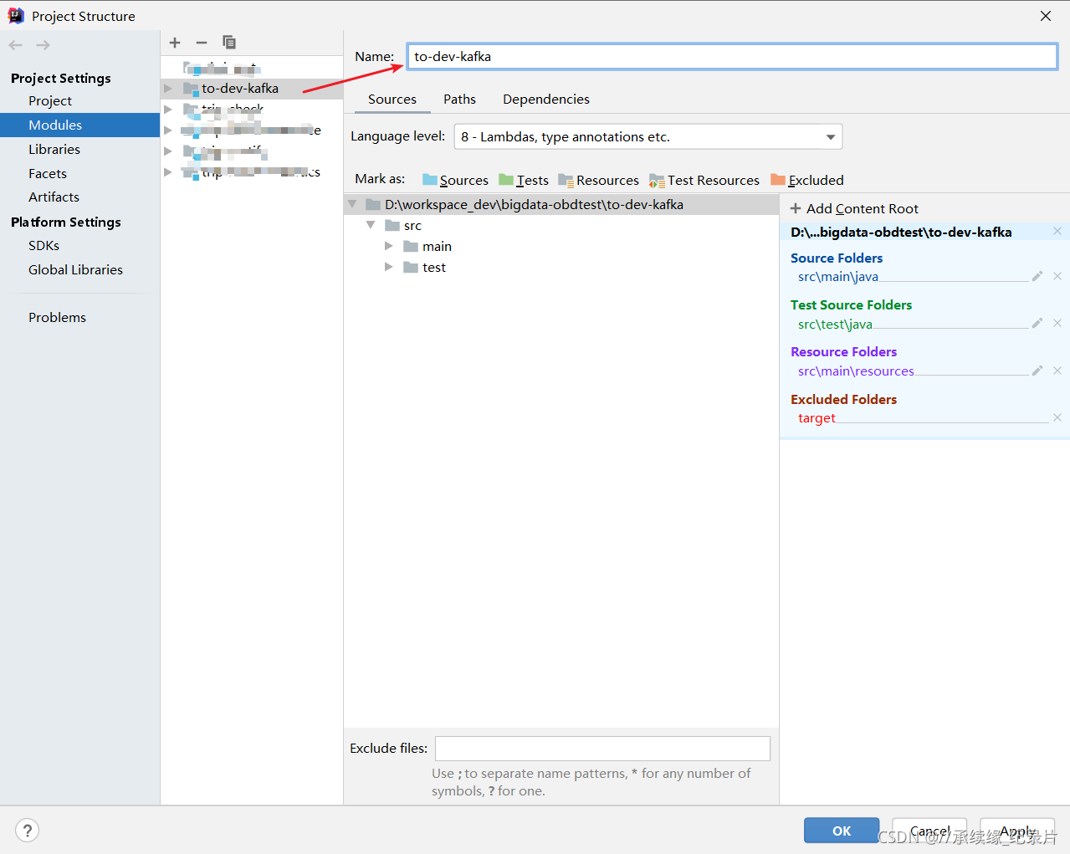This screenshot has height=854, width=1070.
Task: Mark folder as Excluded
Action: click(x=807, y=180)
